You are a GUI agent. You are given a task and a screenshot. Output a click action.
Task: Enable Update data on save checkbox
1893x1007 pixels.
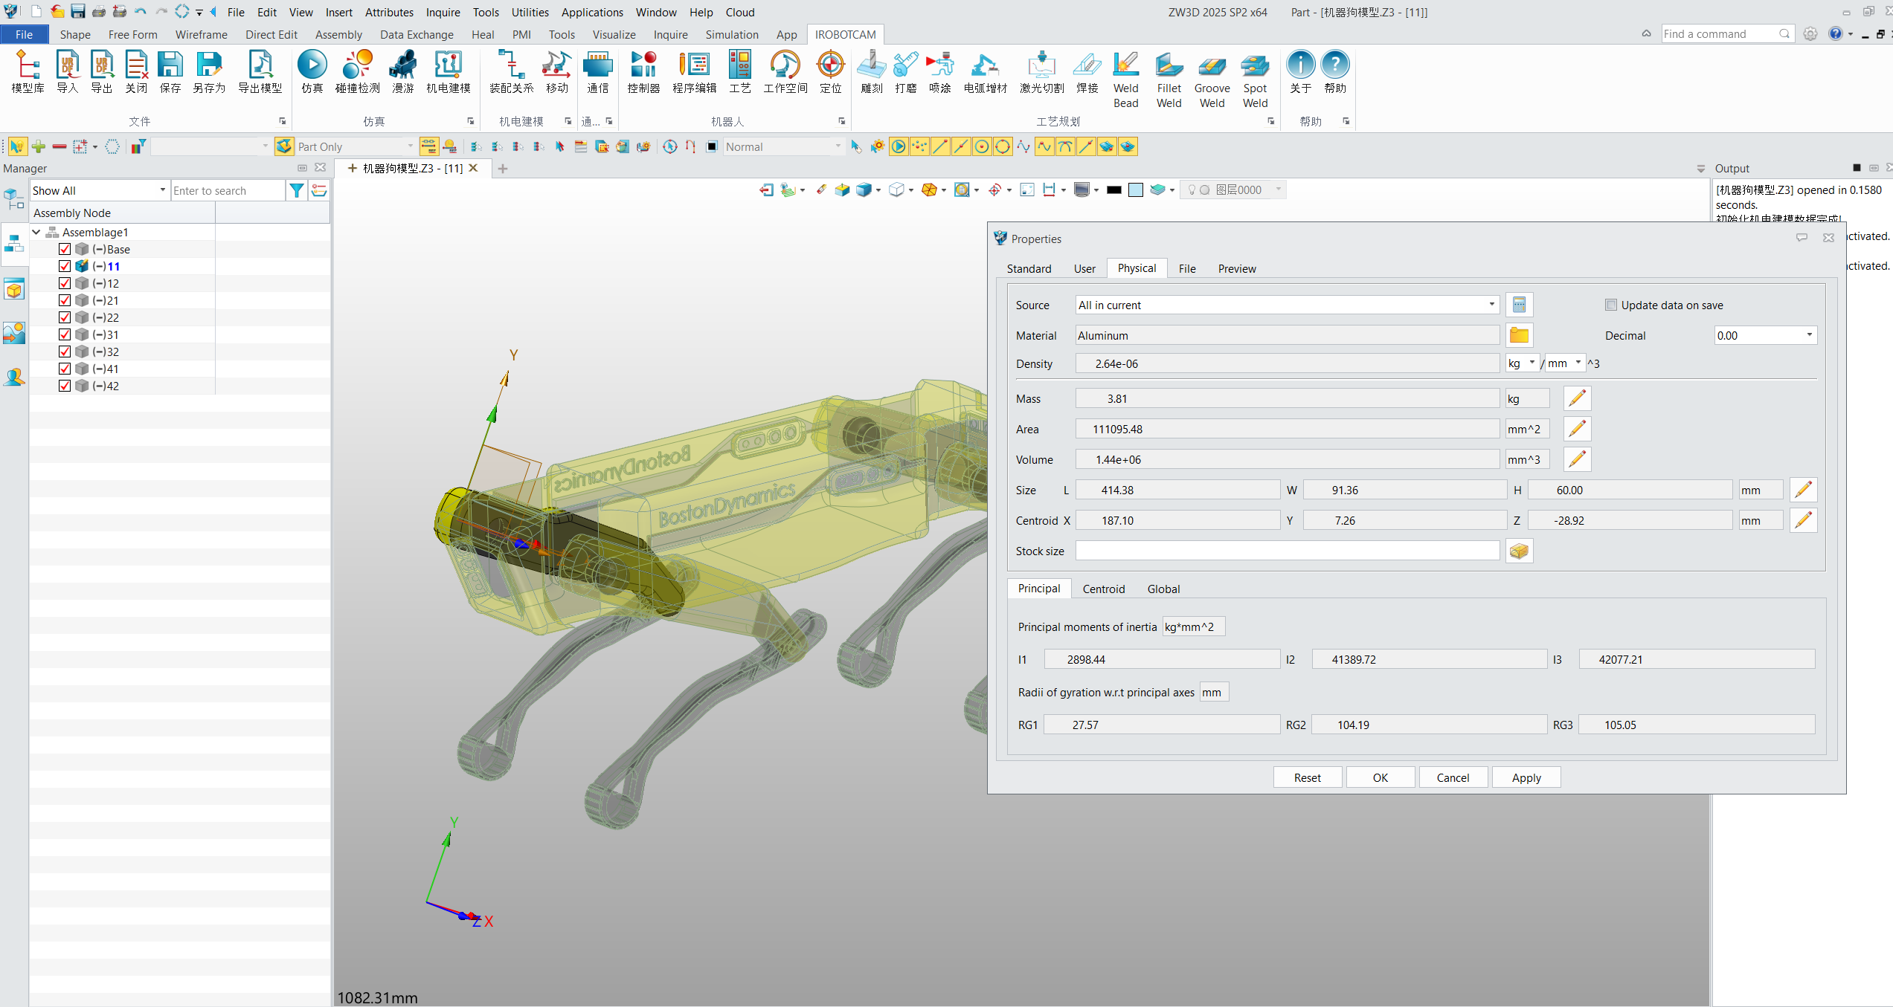click(x=1611, y=305)
